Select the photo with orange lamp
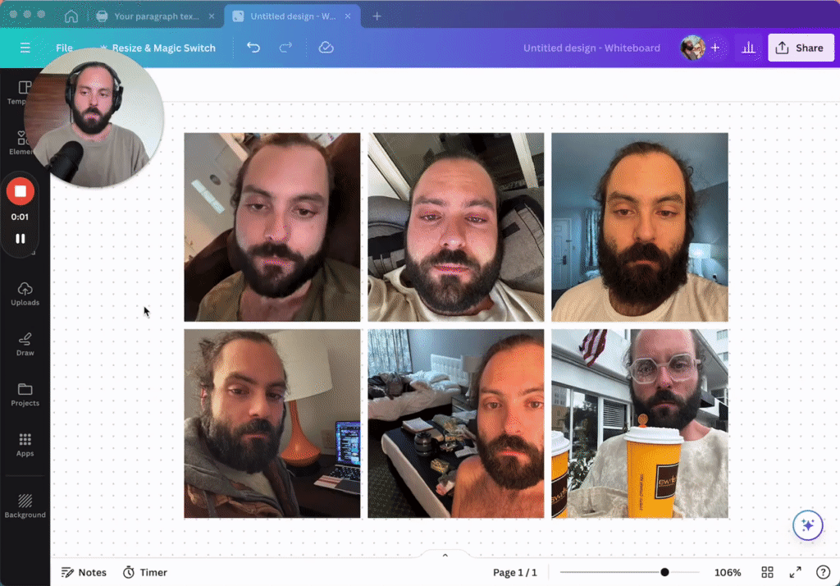 [272, 423]
